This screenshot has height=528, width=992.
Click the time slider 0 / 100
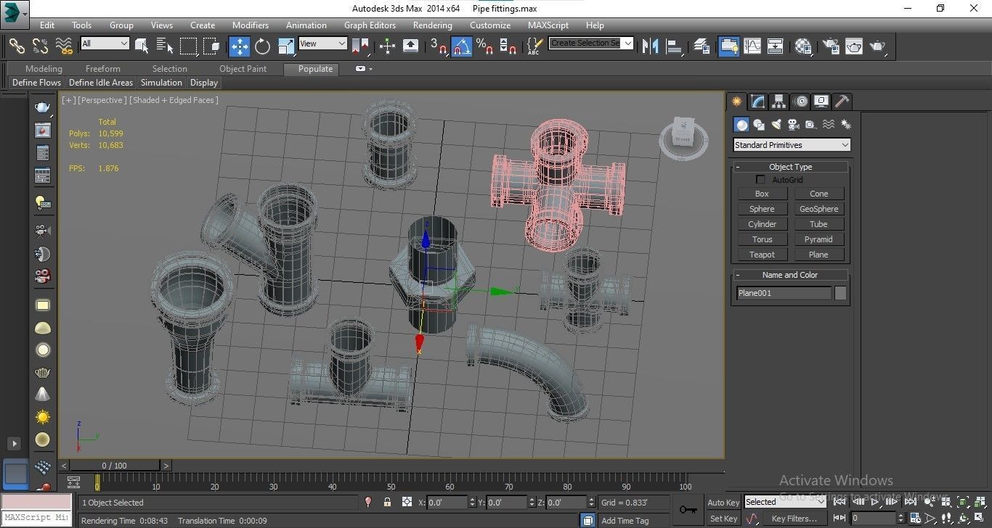coord(114,466)
